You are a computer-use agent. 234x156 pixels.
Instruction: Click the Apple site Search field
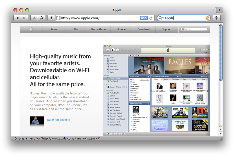tap(194, 29)
